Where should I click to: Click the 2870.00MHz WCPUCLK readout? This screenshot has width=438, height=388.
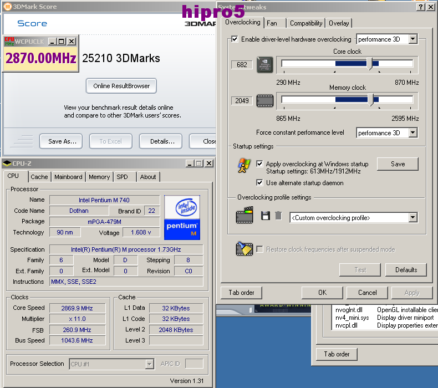(41, 58)
